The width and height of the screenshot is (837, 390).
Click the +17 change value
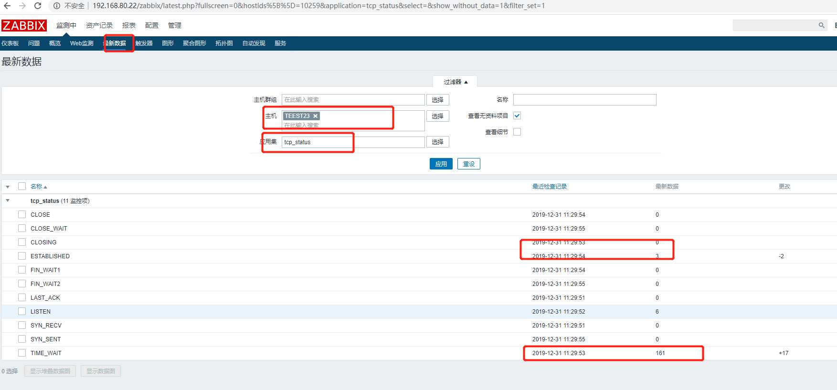pos(784,353)
